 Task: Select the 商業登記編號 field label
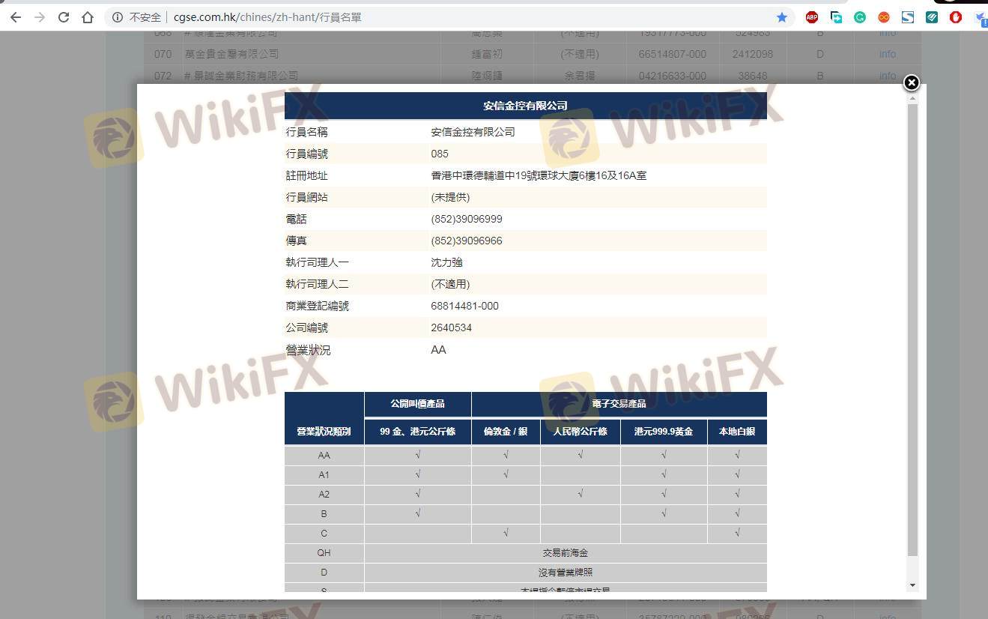(x=317, y=306)
